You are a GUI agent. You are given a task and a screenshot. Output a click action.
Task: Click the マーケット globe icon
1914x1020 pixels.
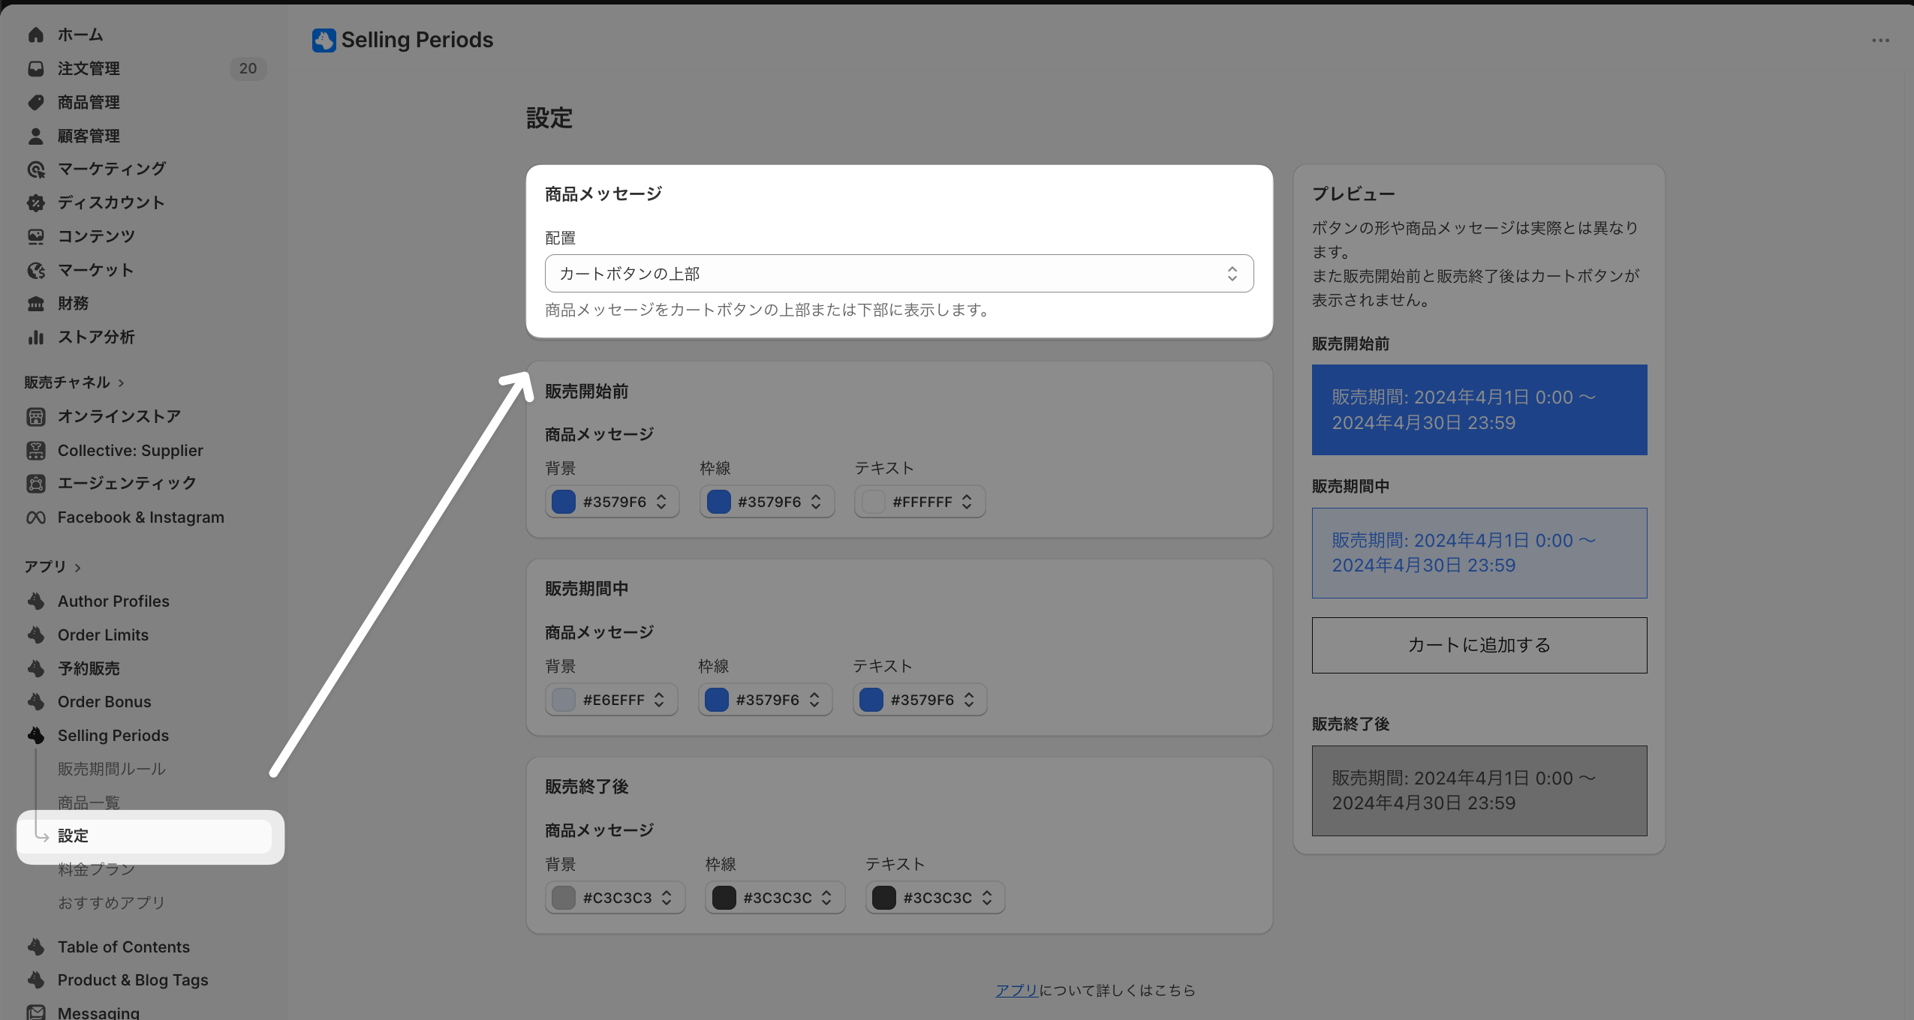(x=35, y=270)
